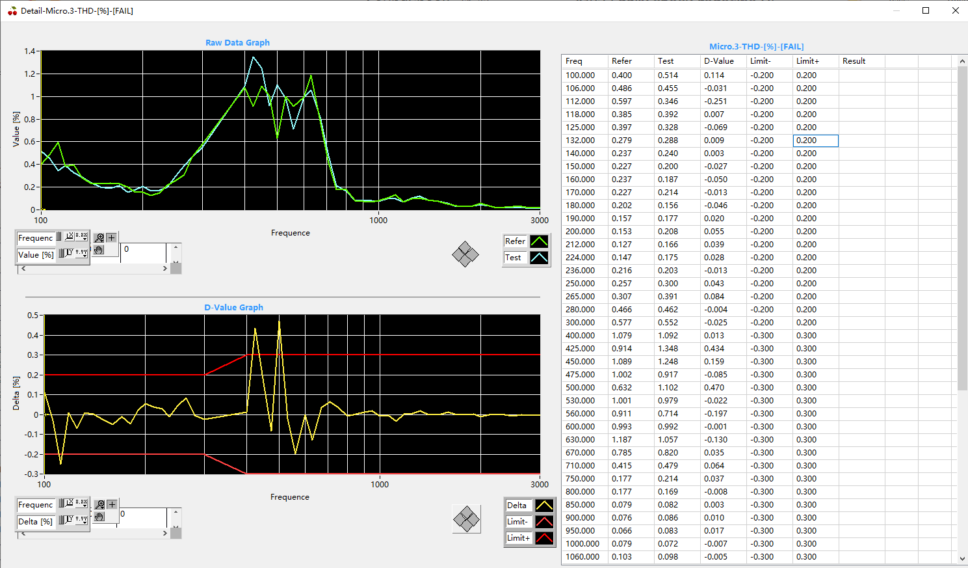The height and width of the screenshot is (568, 968).
Task: Click the X one-time autoscale icon on D-Value Graph
Action: coord(70,504)
